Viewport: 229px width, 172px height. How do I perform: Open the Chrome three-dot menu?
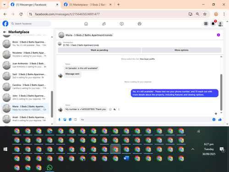coord(224,14)
